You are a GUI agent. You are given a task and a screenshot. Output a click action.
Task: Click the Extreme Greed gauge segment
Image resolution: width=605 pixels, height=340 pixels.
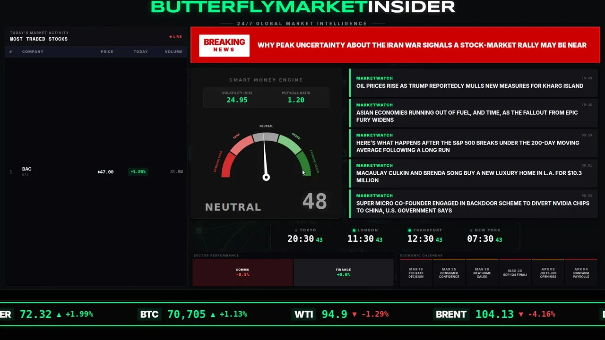click(x=304, y=164)
